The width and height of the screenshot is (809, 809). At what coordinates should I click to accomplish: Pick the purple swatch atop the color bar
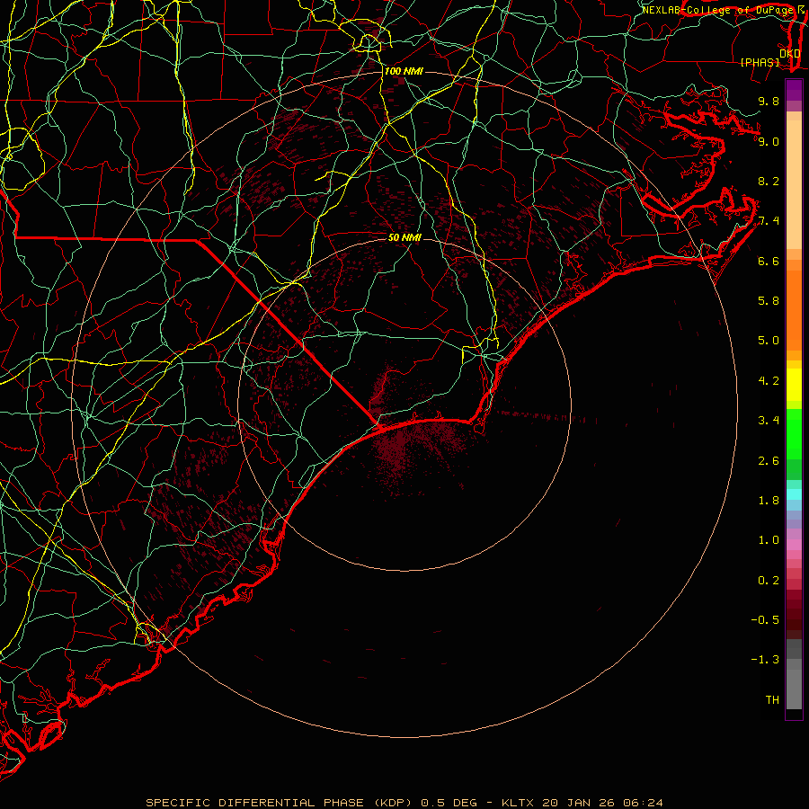794,90
